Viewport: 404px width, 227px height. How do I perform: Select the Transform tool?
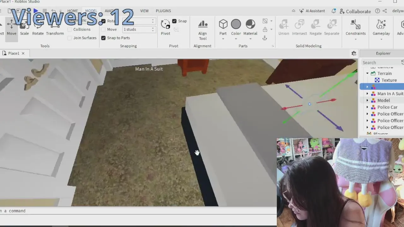click(55, 28)
